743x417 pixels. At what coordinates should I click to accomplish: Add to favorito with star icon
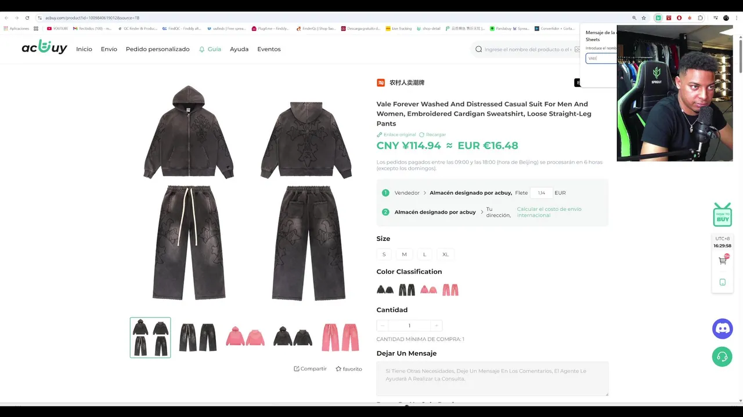[x=338, y=369]
